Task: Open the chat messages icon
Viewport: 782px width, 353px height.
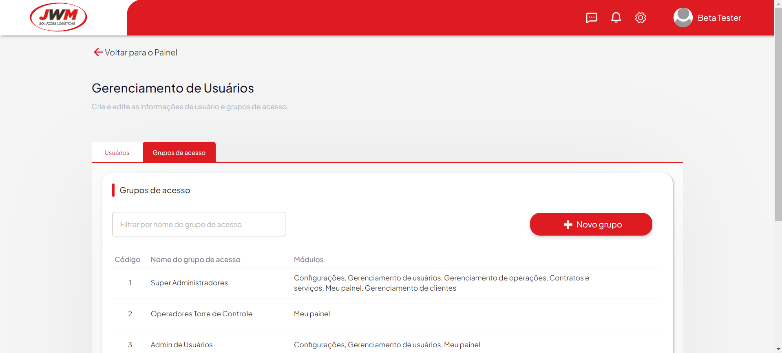Action: coord(591,18)
